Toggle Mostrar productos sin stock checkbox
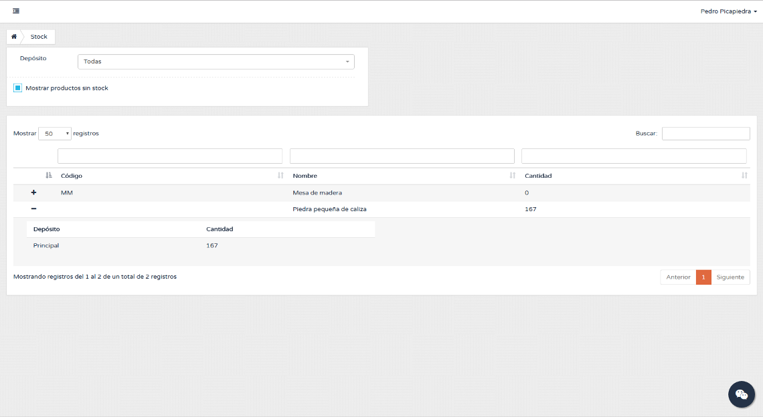 click(x=18, y=88)
